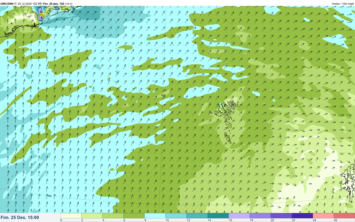Choose the dark indigo 22–24 legend swatch
Viewport: 355px width, 222px height.
click(x=302, y=216)
